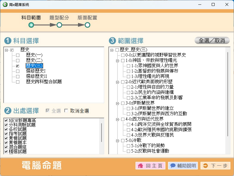Click the 科目範圍 step circle
The width and height of the screenshot is (234, 176).
(31, 25)
